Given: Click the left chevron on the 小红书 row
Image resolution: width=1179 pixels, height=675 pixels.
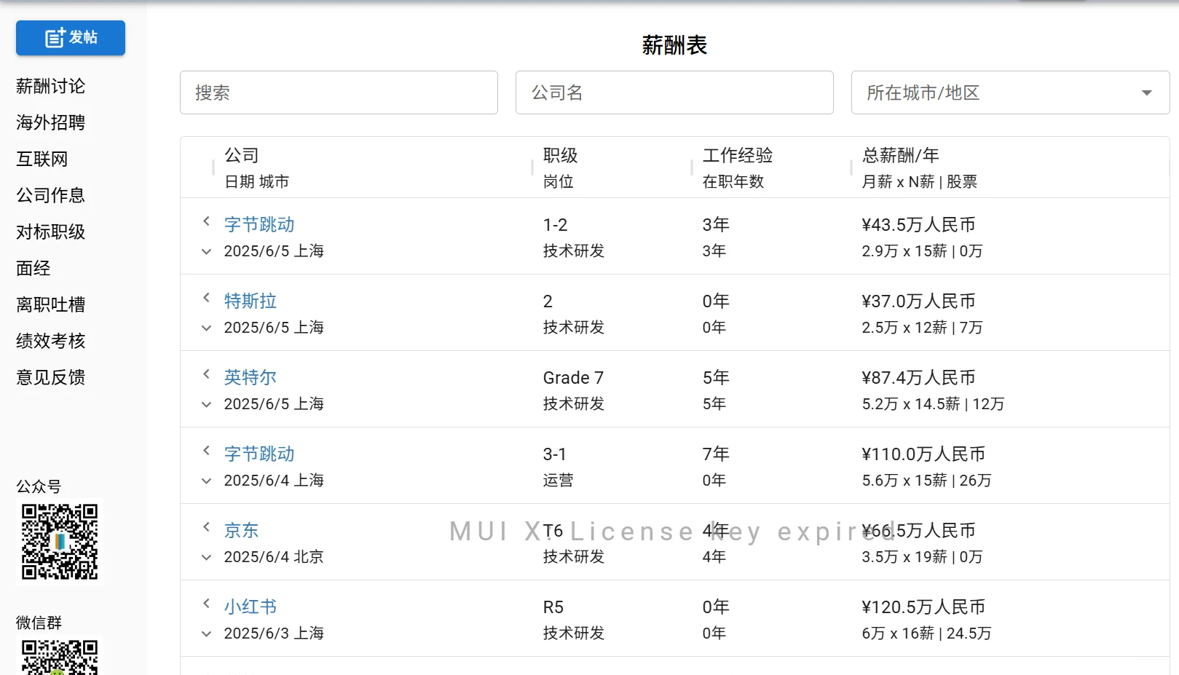Looking at the screenshot, I should click(206, 604).
